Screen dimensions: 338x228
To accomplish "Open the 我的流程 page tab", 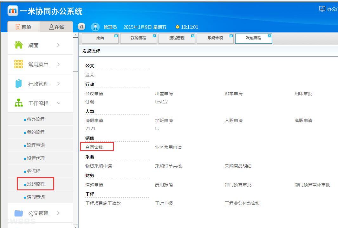I will point(138,39).
